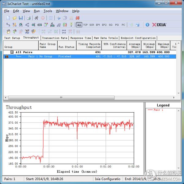Click the horizontal scrollbar under the pairs table
This screenshot has width=184, height=184.
coord(61,98)
